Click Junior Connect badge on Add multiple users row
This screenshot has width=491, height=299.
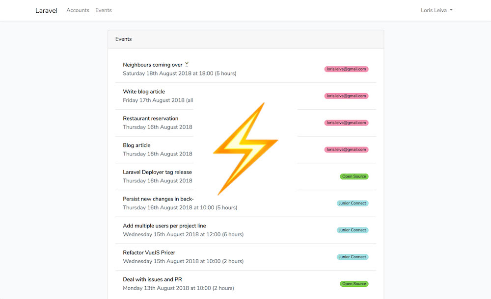click(353, 230)
